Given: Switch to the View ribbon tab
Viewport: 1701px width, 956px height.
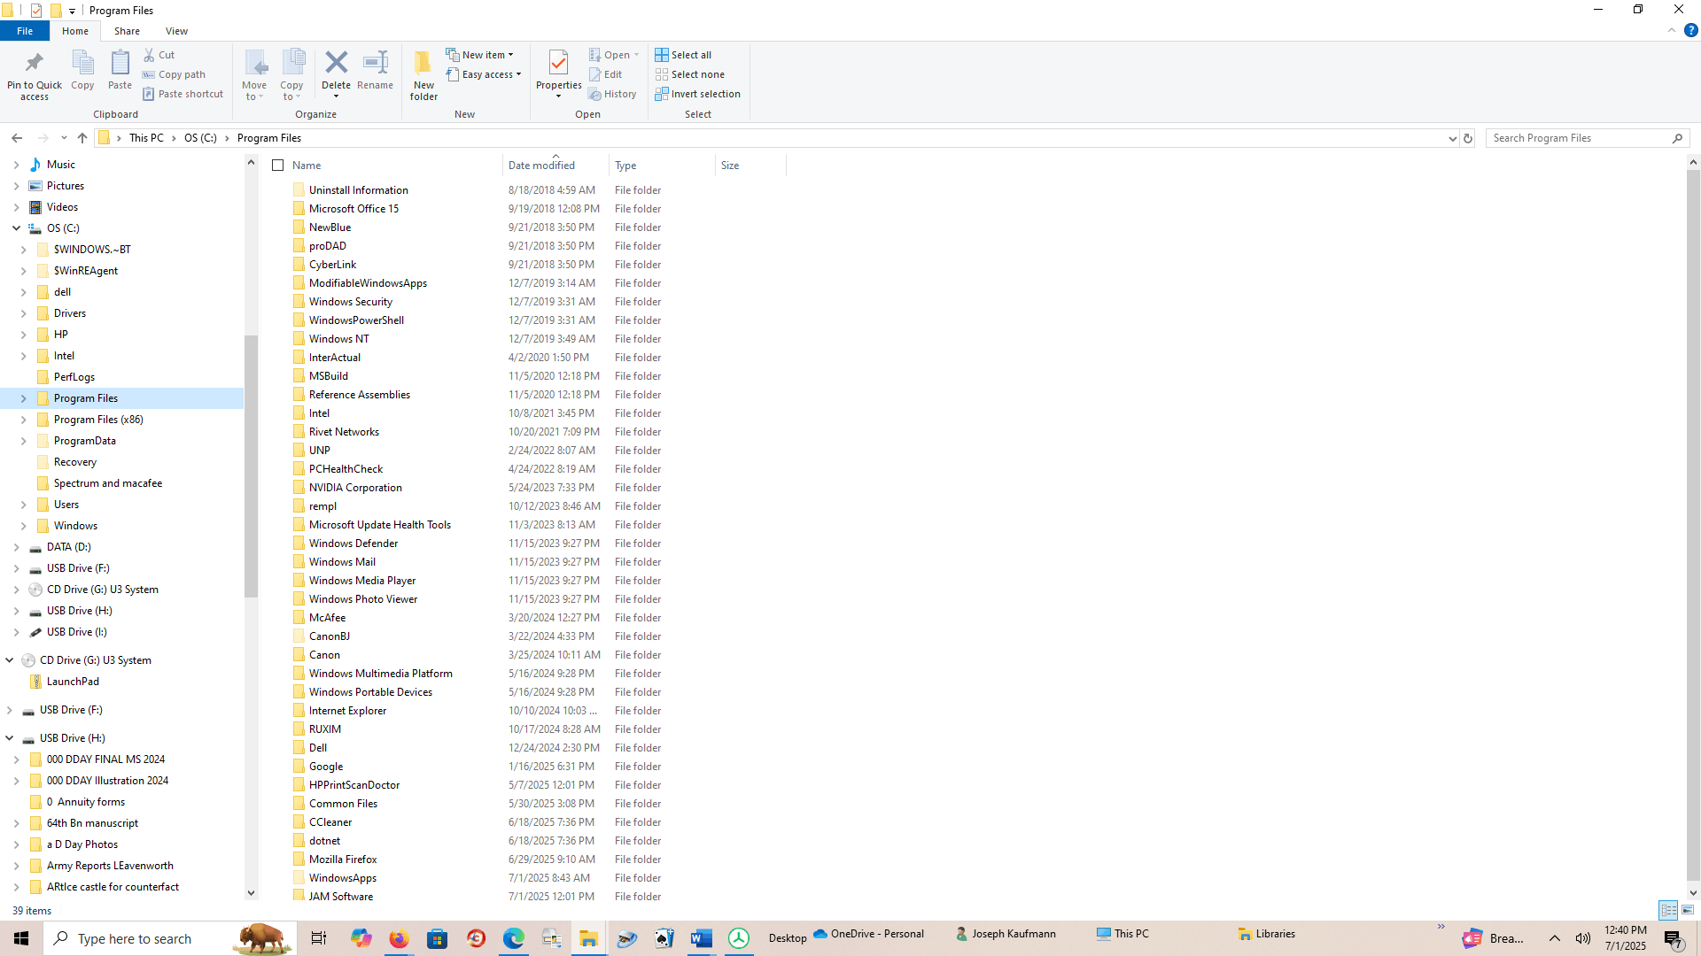Looking at the screenshot, I should 176,31.
